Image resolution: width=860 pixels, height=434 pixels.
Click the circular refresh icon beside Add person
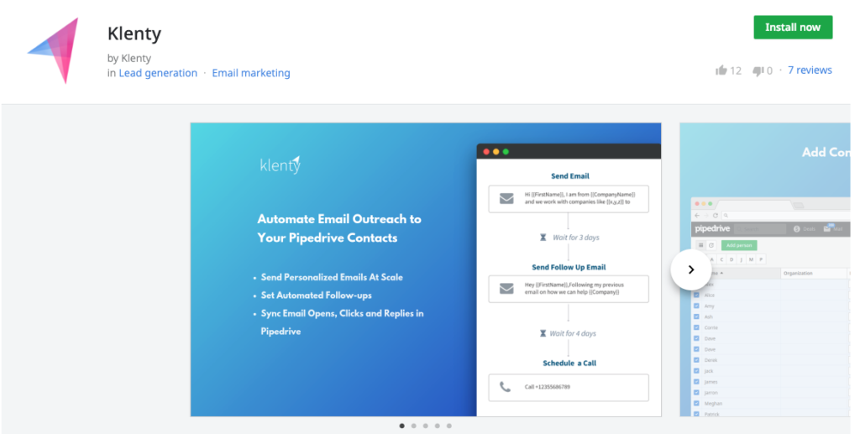click(x=711, y=245)
